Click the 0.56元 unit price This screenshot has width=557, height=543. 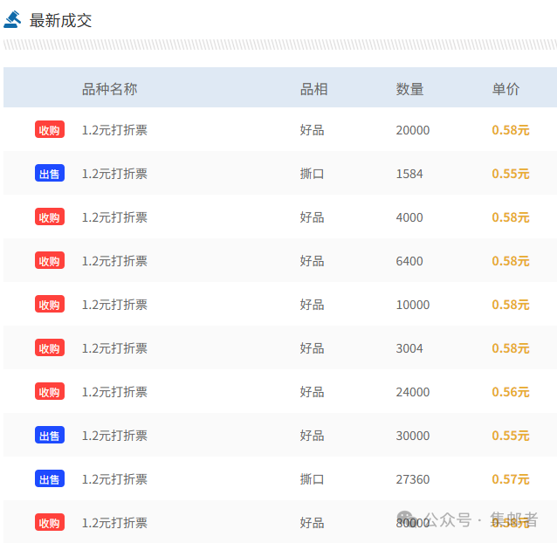pos(511,392)
